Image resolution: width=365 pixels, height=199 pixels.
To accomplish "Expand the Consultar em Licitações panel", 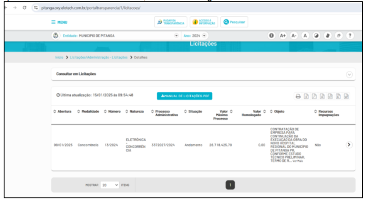I will [349, 74].
